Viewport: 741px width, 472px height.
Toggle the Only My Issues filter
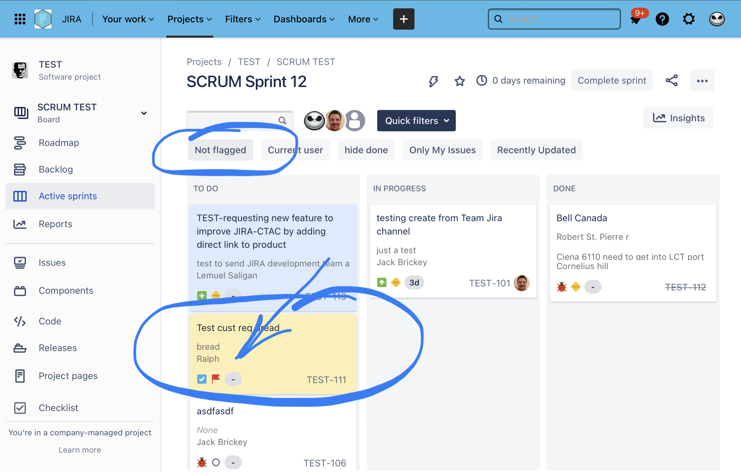click(442, 150)
